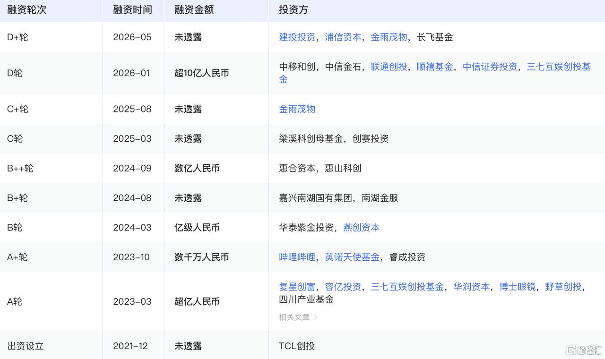Screen dimensions: 605x359
Task: Select the 长飞基金 investor text
Action: coord(435,37)
